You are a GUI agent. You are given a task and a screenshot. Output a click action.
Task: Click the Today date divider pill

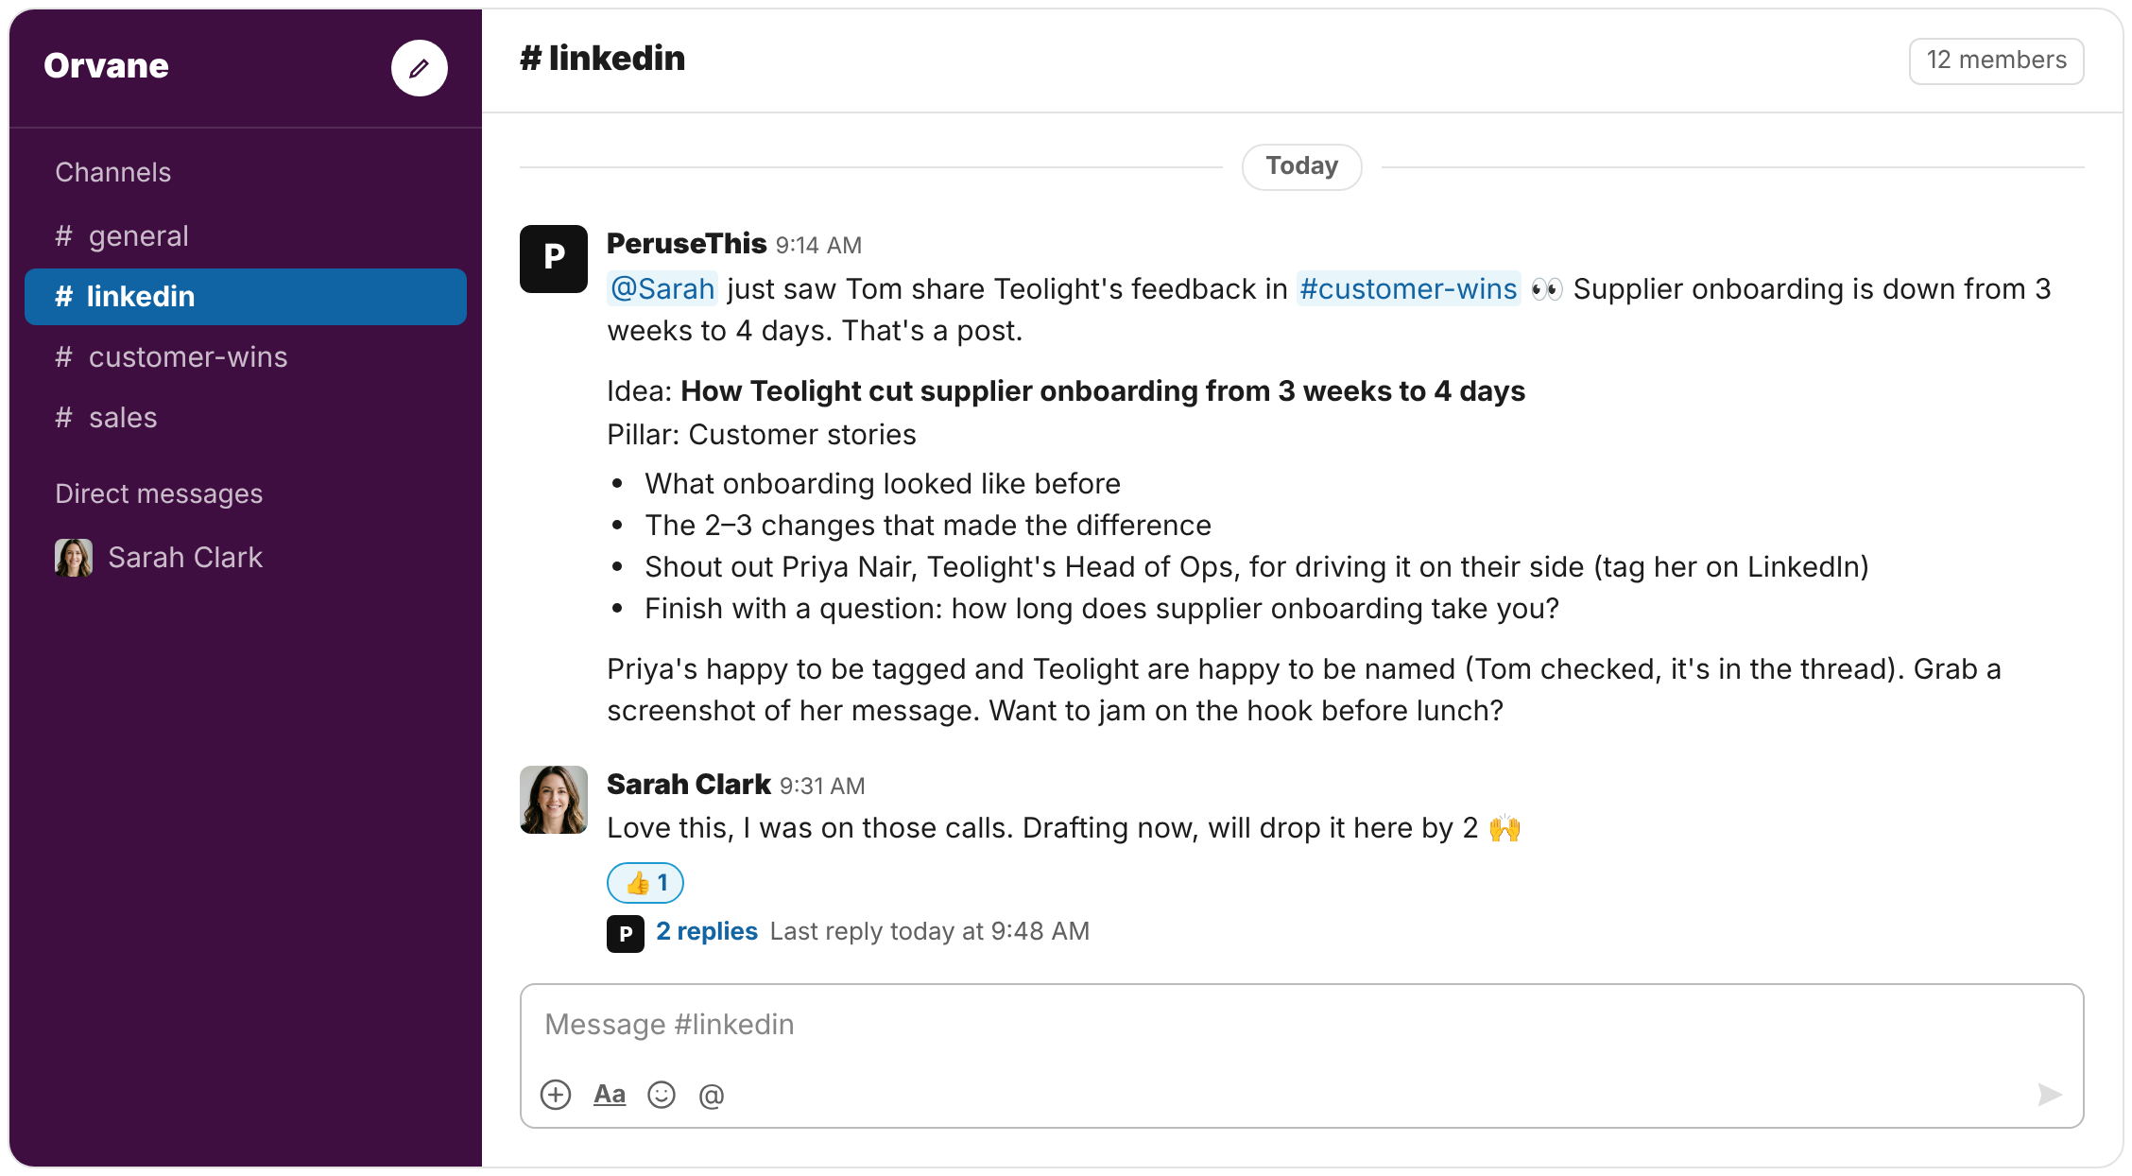click(x=1302, y=166)
